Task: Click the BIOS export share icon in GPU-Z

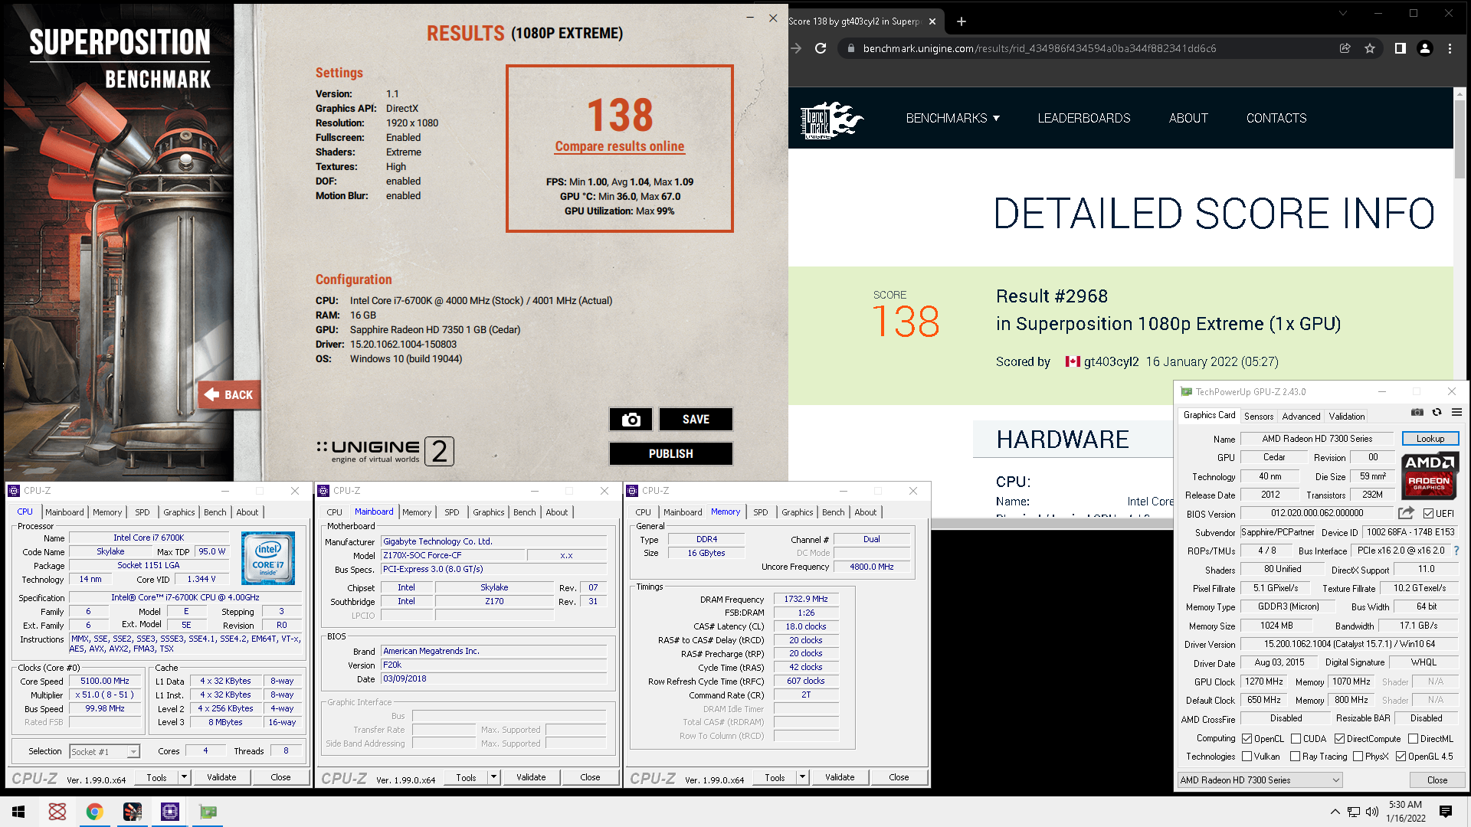Action: tap(1406, 513)
